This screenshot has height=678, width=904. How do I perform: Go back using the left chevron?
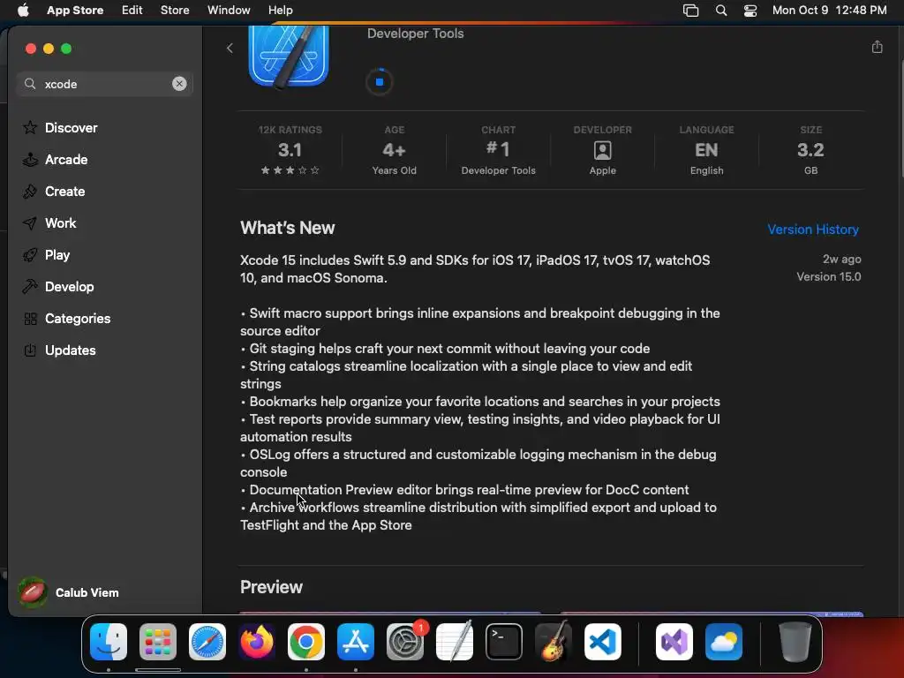coord(230,48)
